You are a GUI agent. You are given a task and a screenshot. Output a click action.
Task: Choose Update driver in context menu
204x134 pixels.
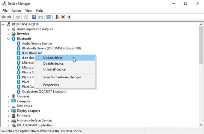tap(65, 58)
